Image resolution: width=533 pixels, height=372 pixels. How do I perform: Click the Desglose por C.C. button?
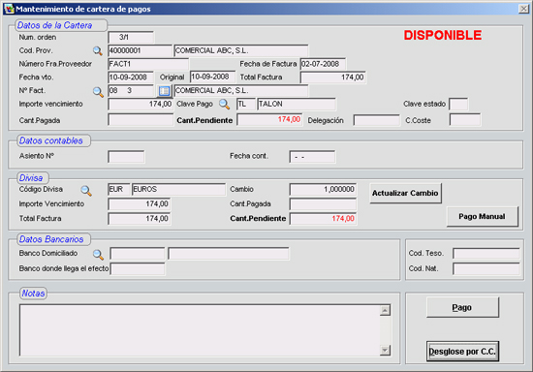click(462, 352)
